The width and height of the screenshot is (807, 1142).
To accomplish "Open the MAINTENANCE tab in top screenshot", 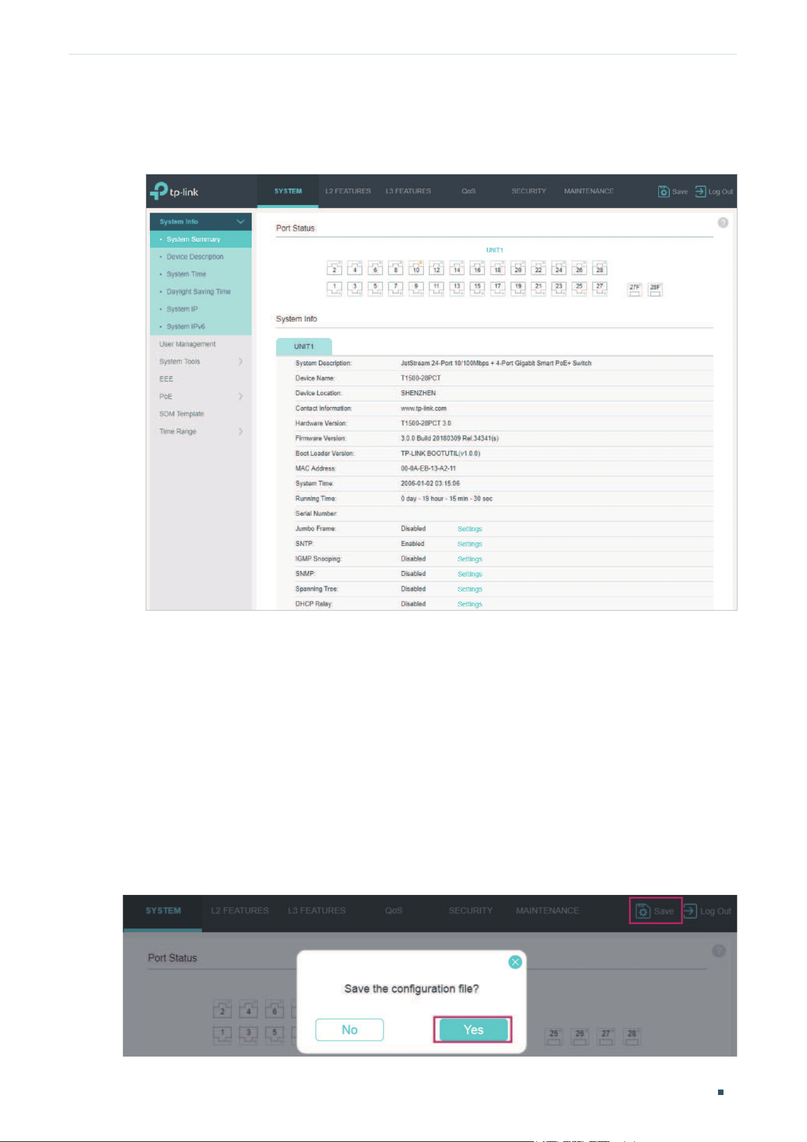I will (x=589, y=191).
